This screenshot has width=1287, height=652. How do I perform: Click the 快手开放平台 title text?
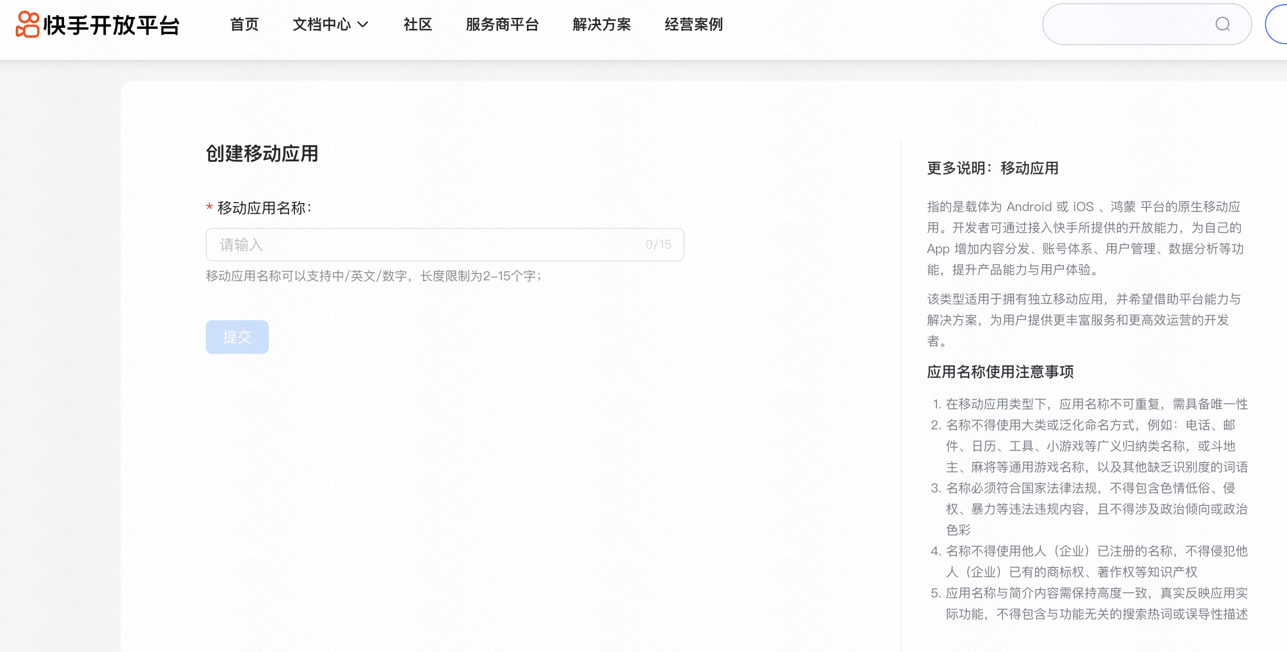(x=112, y=25)
